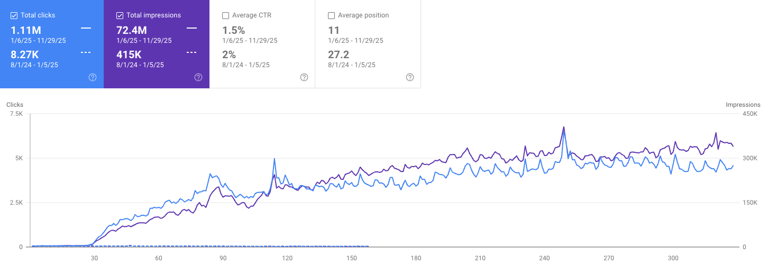This screenshot has height=274, width=767.
Task: Click the Impressions axis label
Action: 743,105
